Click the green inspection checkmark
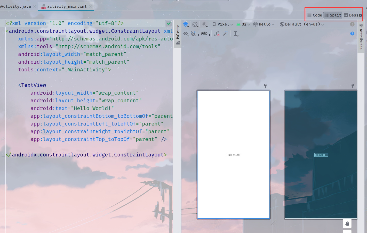Image resolution: width=367 pixels, height=233 pixels. (x=169, y=23)
